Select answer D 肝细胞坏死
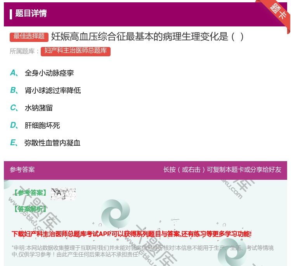The width and height of the screenshot is (291, 266). (x=42, y=125)
